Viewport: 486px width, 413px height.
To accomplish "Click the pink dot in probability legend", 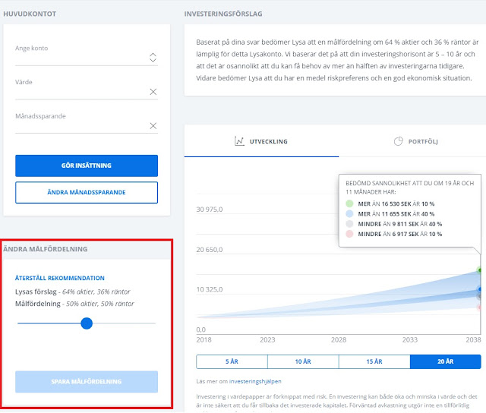I will coord(349,234).
